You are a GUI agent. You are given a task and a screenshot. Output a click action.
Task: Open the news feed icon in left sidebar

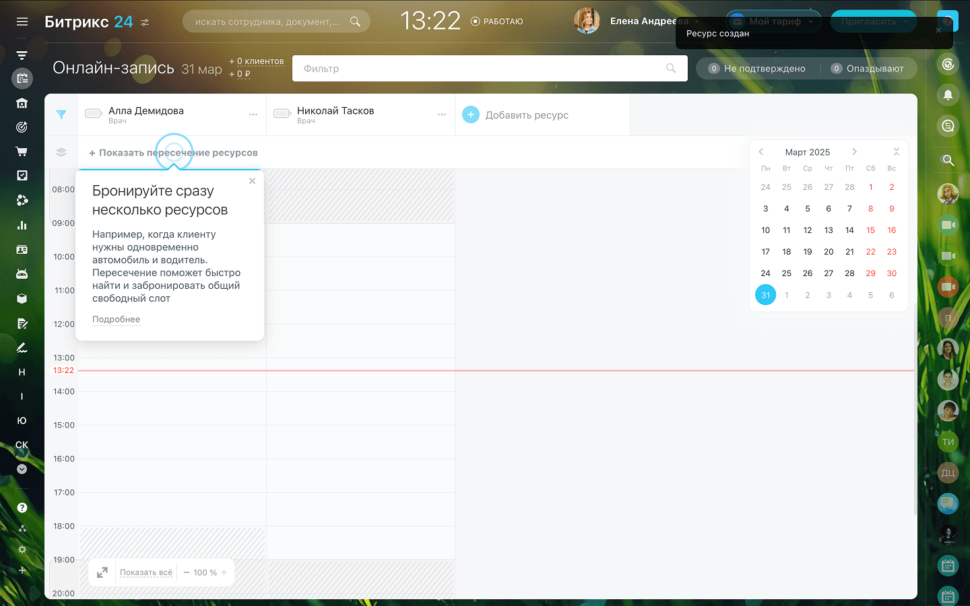[x=22, y=55]
